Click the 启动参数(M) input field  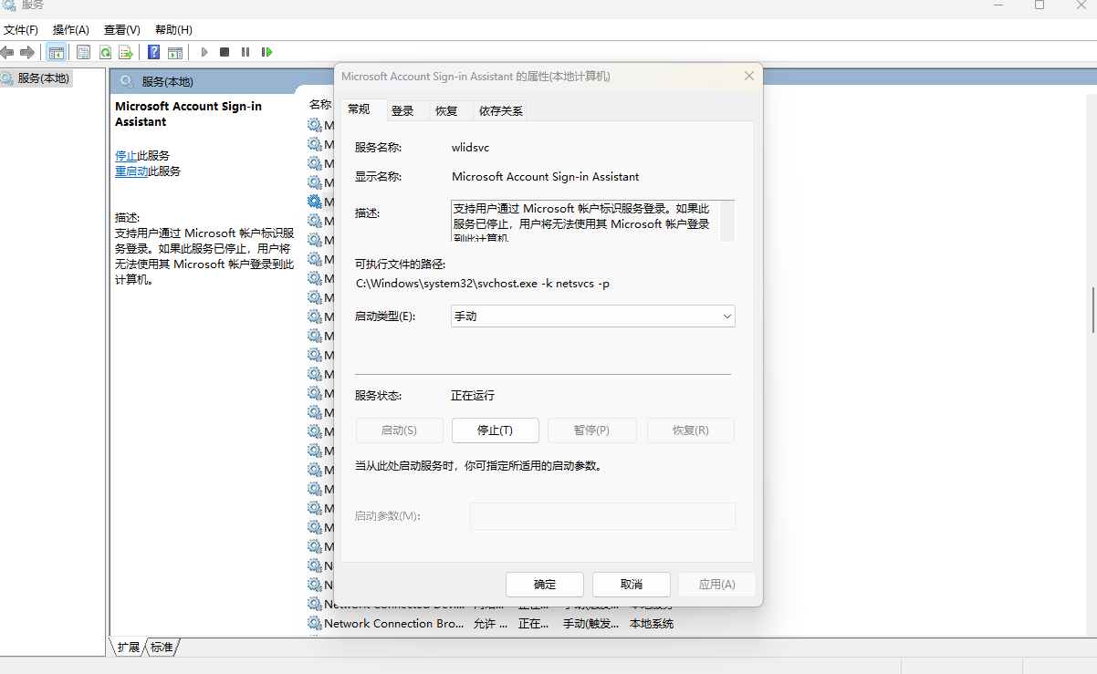(x=602, y=516)
